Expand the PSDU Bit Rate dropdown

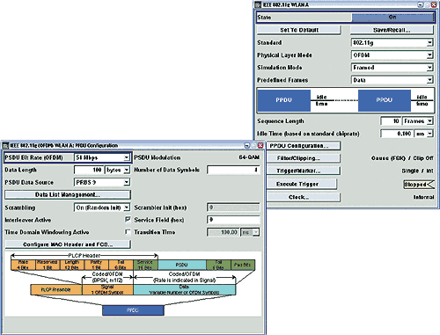point(102,157)
